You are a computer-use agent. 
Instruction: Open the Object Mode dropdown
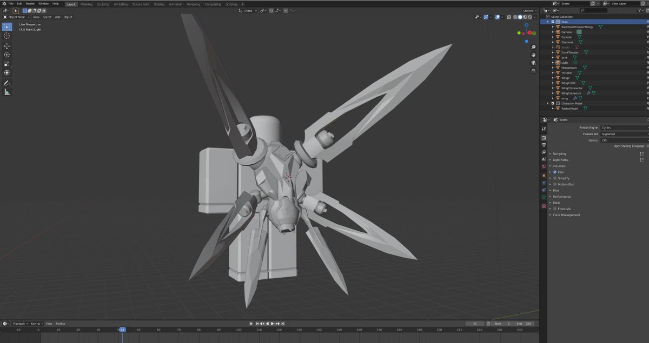pyautogui.click(x=17, y=17)
